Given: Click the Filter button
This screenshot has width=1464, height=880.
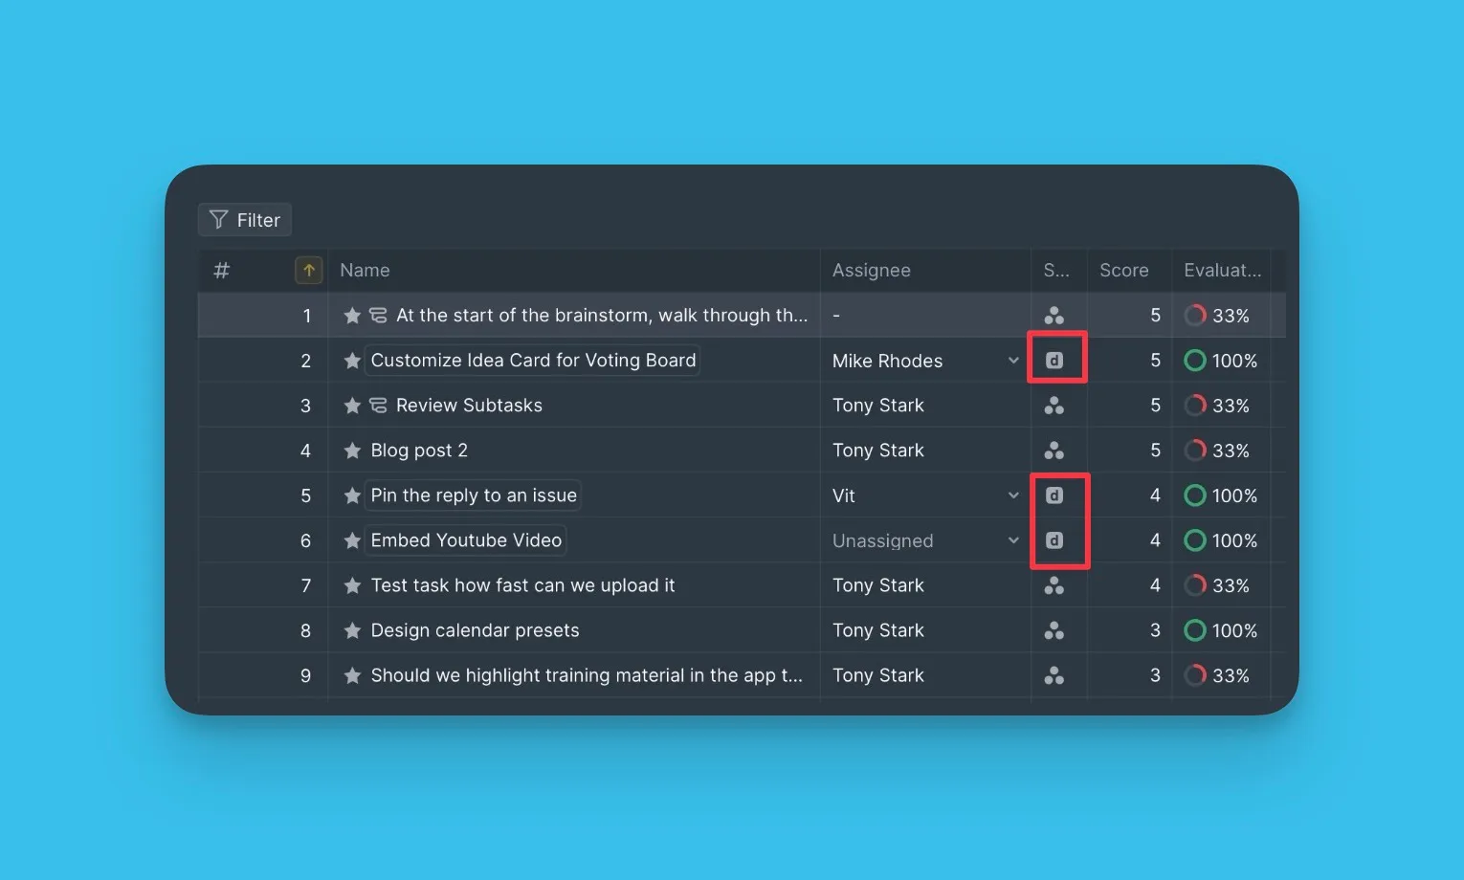Looking at the screenshot, I should click(245, 220).
